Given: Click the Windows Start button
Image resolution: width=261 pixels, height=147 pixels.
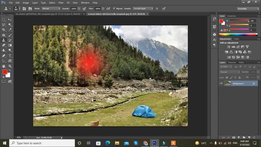Looking at the screenshot, I should pos(4,143).
